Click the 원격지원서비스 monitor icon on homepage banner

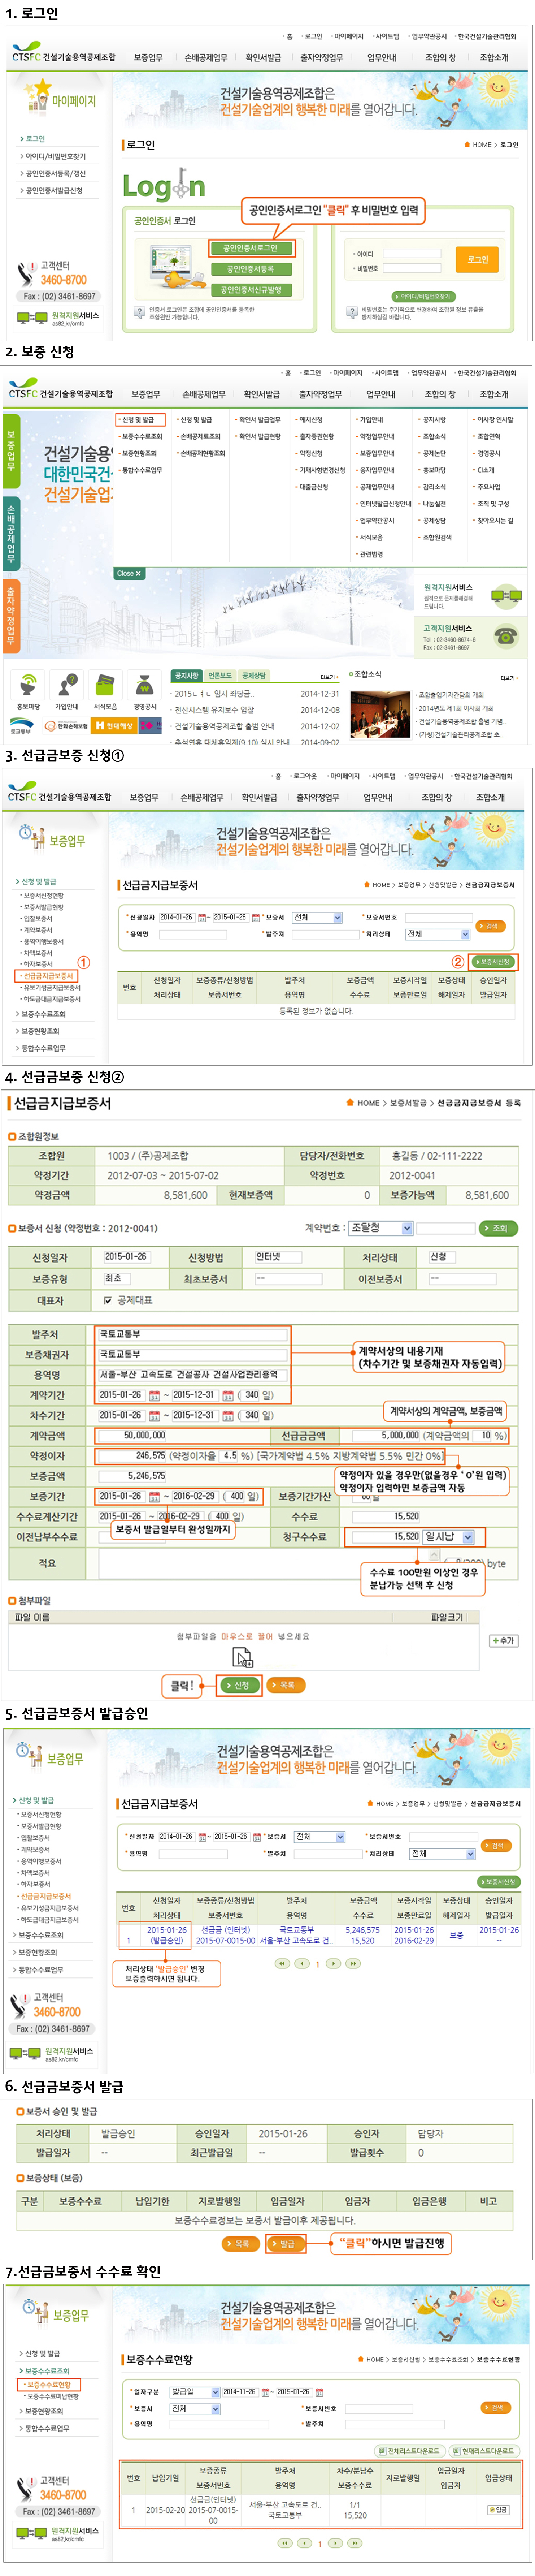click(x=506, y=596)
